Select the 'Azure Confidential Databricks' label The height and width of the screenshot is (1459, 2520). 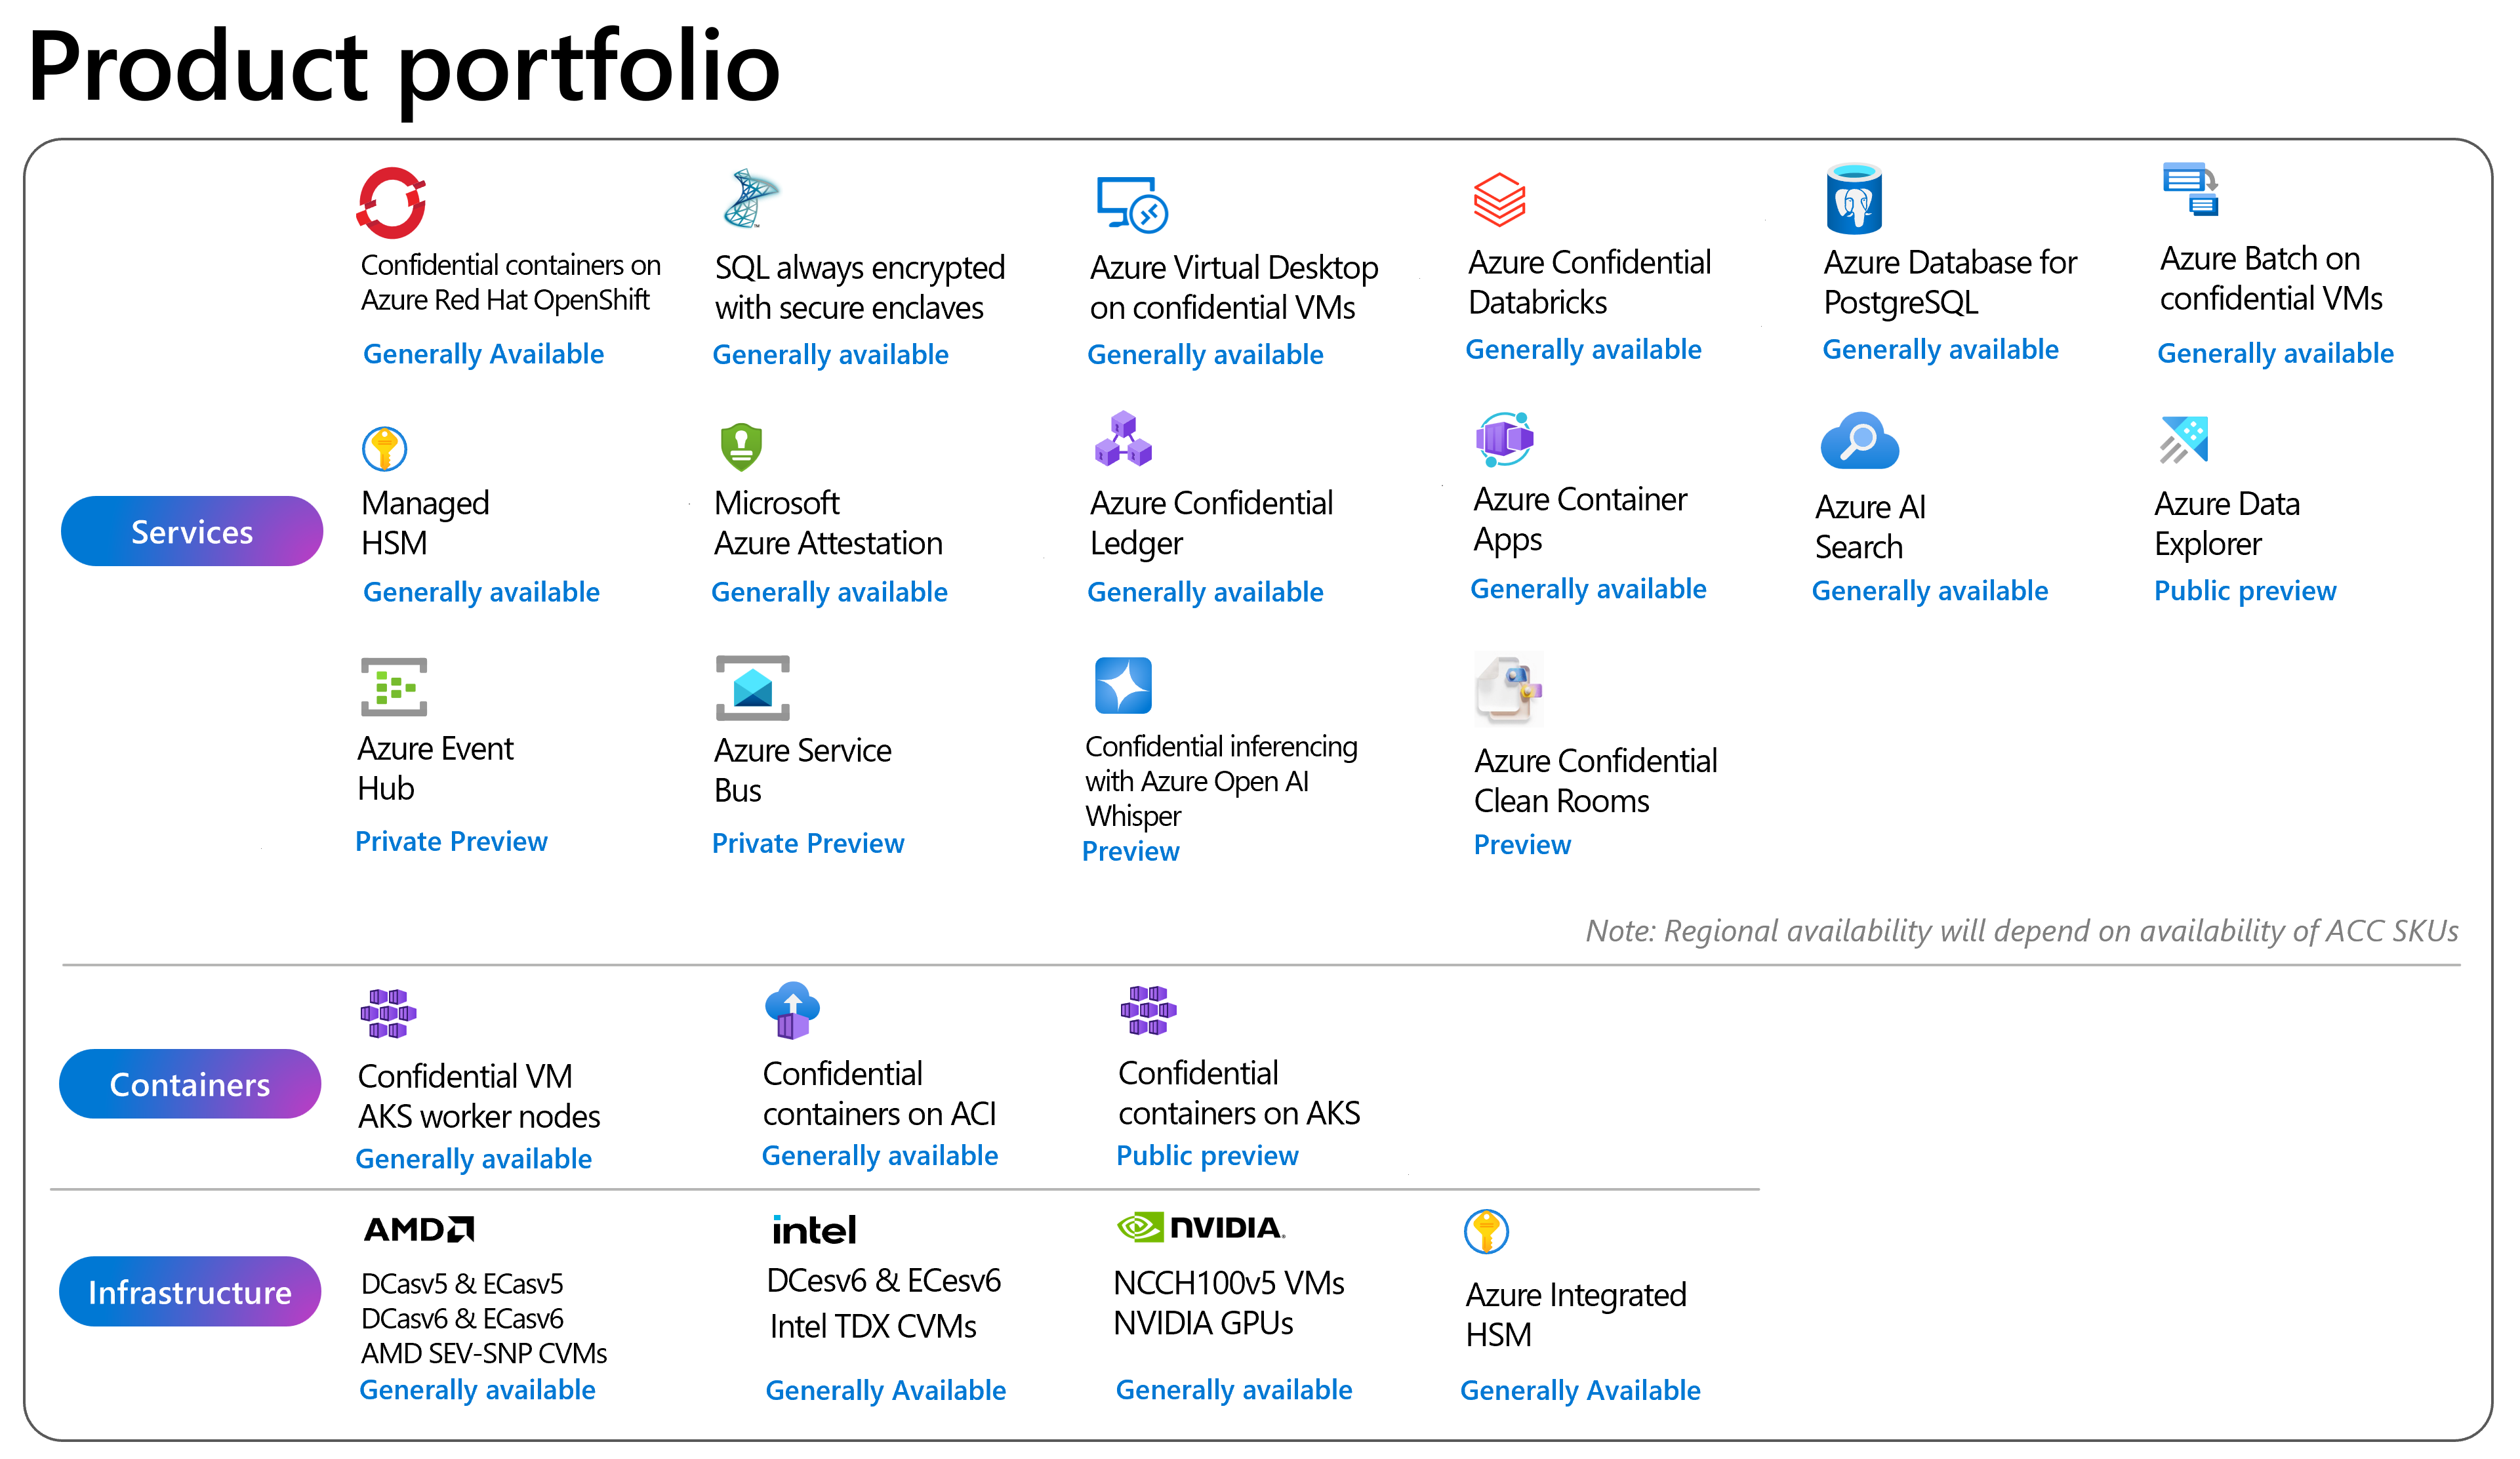tap(1590, 283)
